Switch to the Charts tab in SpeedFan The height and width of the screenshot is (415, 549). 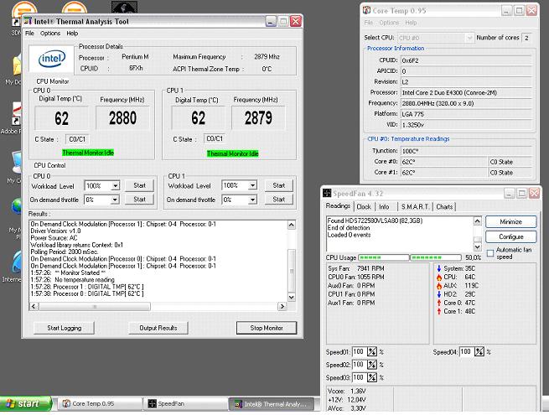pos(444,206)
